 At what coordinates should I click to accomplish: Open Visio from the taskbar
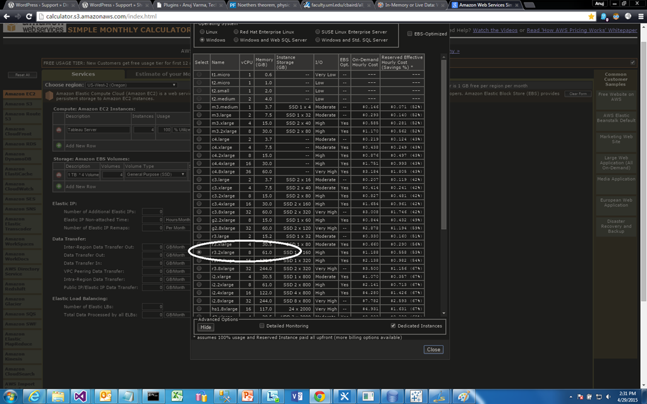(x=296, y=396)
